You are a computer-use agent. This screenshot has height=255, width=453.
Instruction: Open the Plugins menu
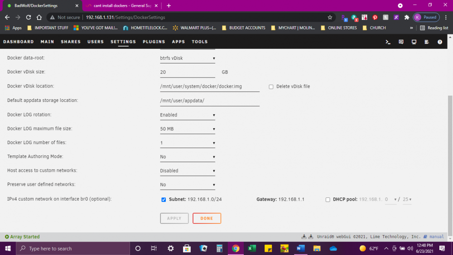click(154, 42)
